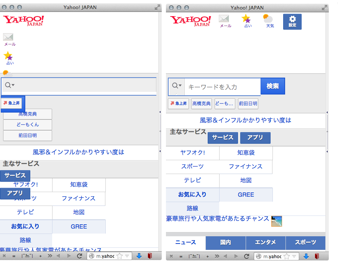Open 風邪＆インフル link in right window

(246, 120)
